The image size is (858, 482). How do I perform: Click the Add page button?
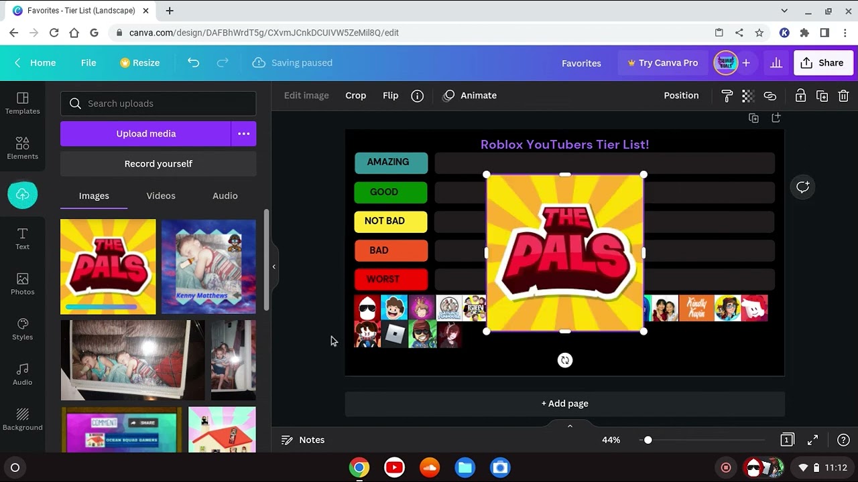pyautogui.click(x=565, y=404)
